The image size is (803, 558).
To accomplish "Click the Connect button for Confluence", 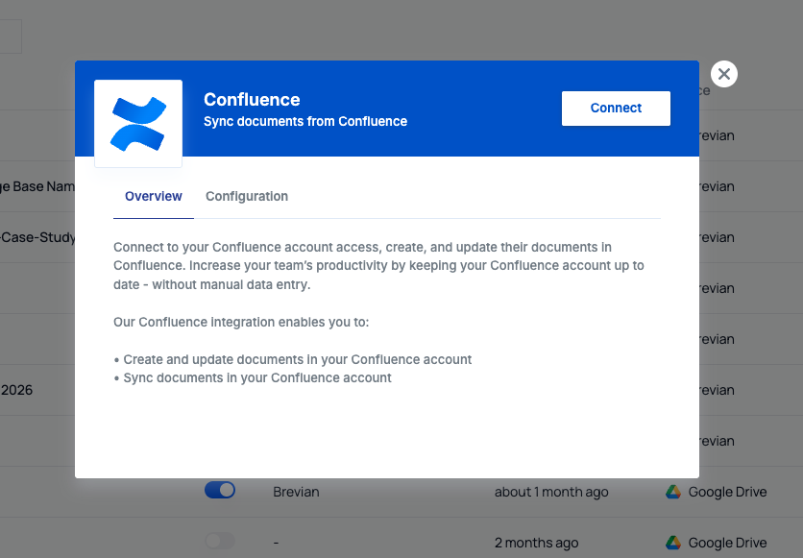I will tap(616, 108).
